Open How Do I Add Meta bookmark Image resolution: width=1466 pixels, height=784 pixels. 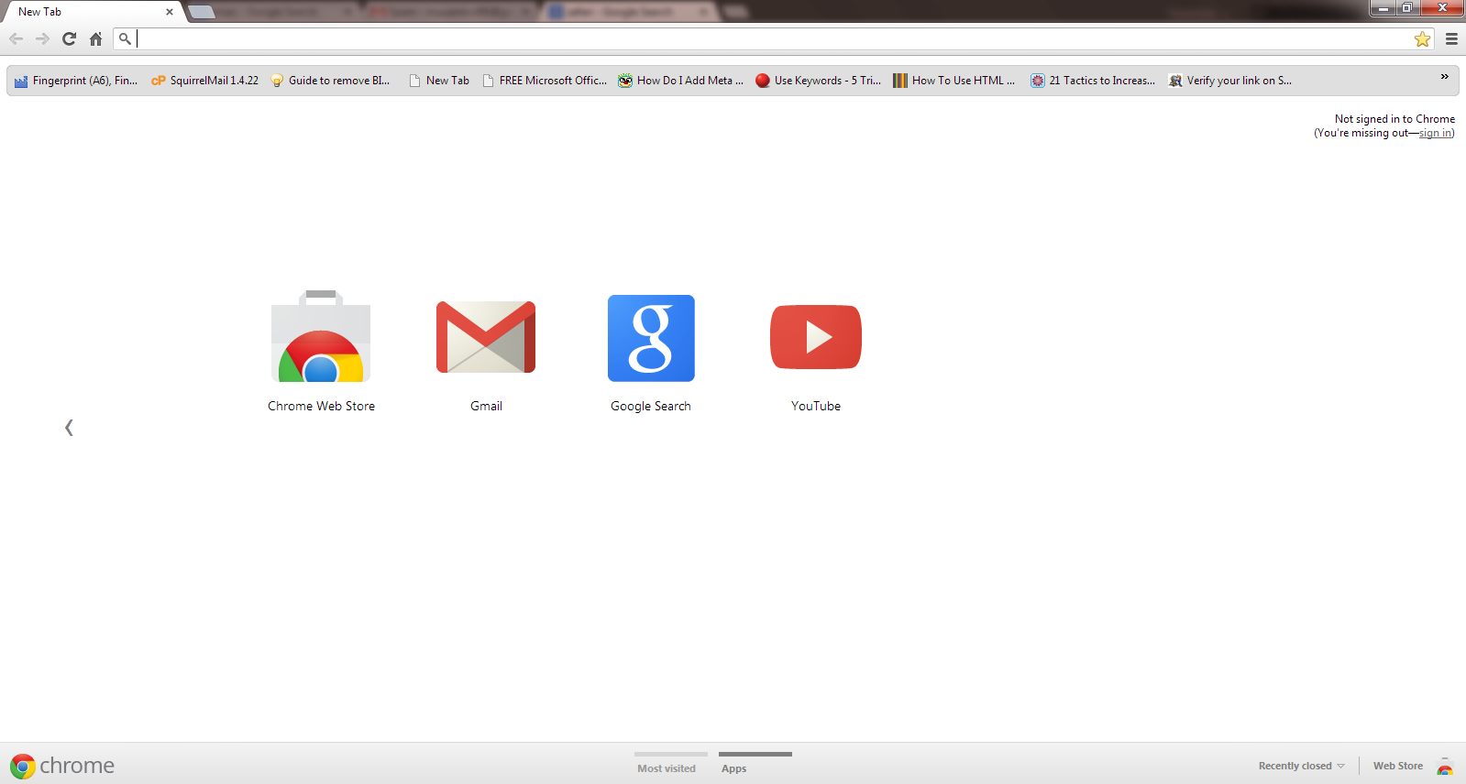click(681, 81)
